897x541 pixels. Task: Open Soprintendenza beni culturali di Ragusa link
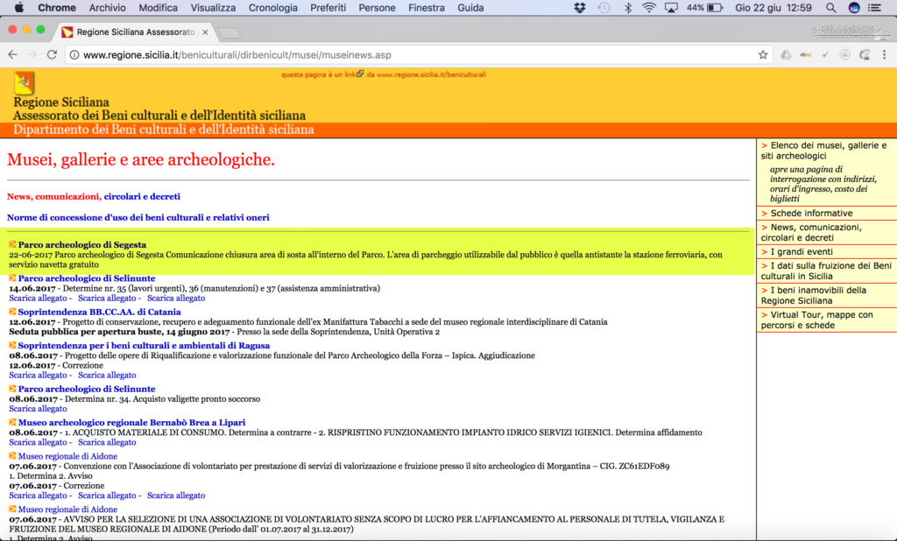click(144, 346)
